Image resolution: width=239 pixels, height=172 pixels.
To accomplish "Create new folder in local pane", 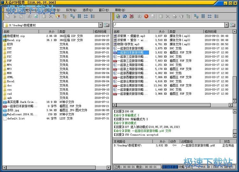I will pyautogui.click(x=58, y=16).
